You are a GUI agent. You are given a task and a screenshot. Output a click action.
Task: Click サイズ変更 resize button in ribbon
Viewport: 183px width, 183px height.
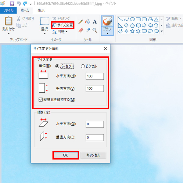coord(63,25)
